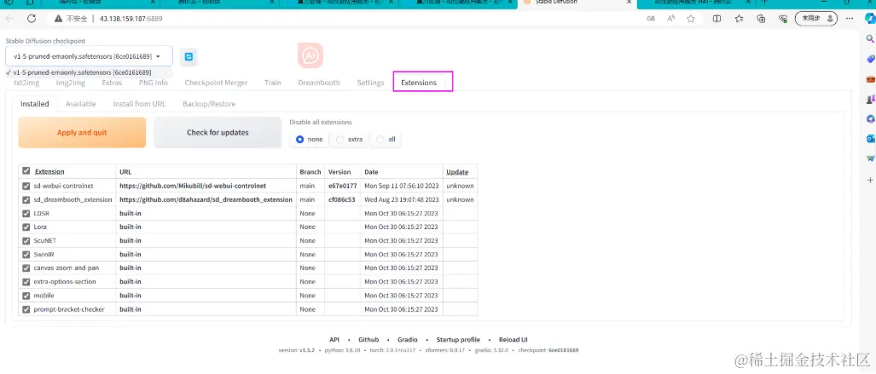This screenshot has height=374, width=876.
Task: Add a sidebar app with plus icon
Action: [870, 181]
